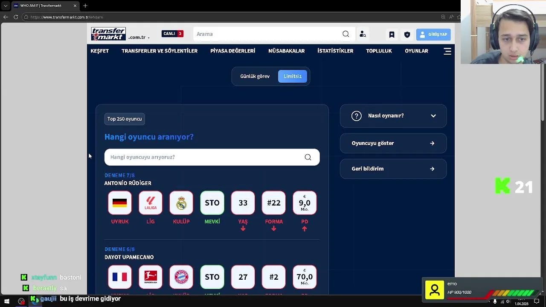Open the İSTATİSTİKLER menu

(x=335, y=51)
